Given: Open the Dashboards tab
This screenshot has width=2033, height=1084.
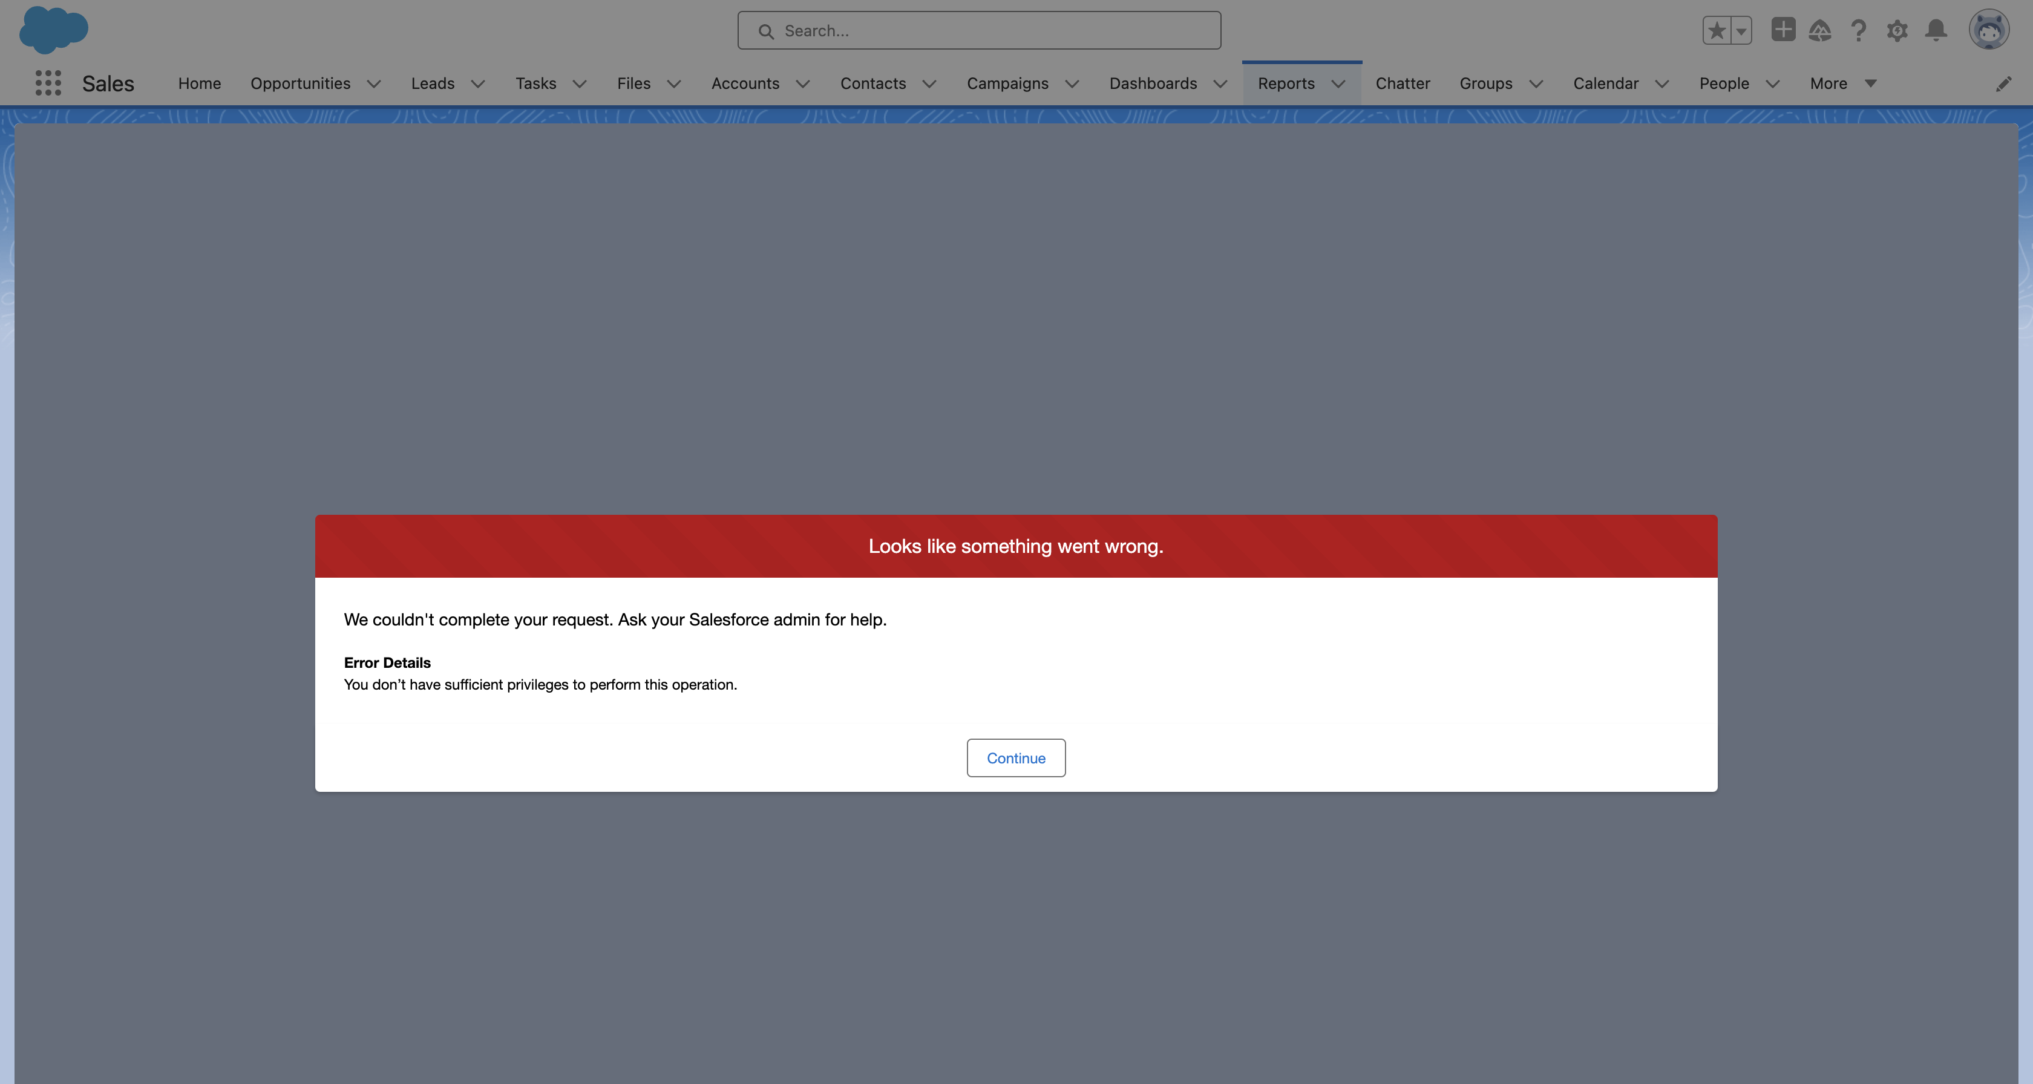Looking at the screenshot, I should [1152, 83].
